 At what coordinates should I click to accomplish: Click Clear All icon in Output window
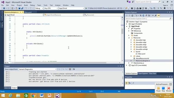pyautogui.click(x=70, y=69)
